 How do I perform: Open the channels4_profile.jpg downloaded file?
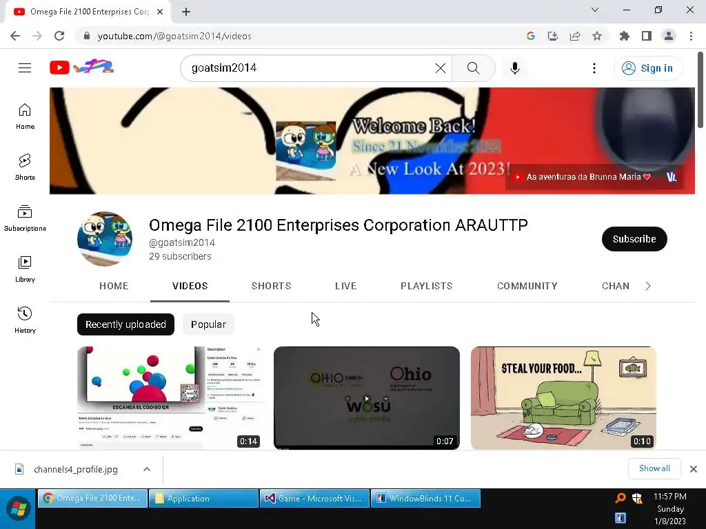pyautogui.click(x=75, y=469)
